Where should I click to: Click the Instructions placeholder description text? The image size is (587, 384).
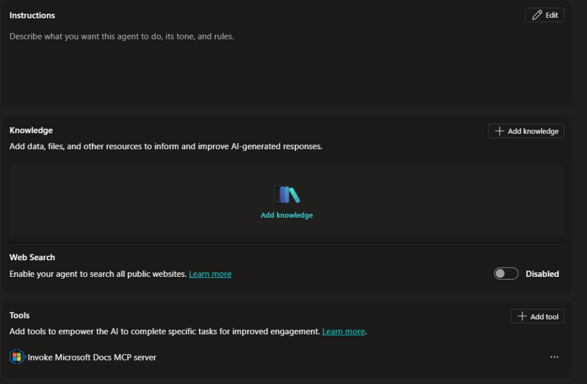point(122,36)
